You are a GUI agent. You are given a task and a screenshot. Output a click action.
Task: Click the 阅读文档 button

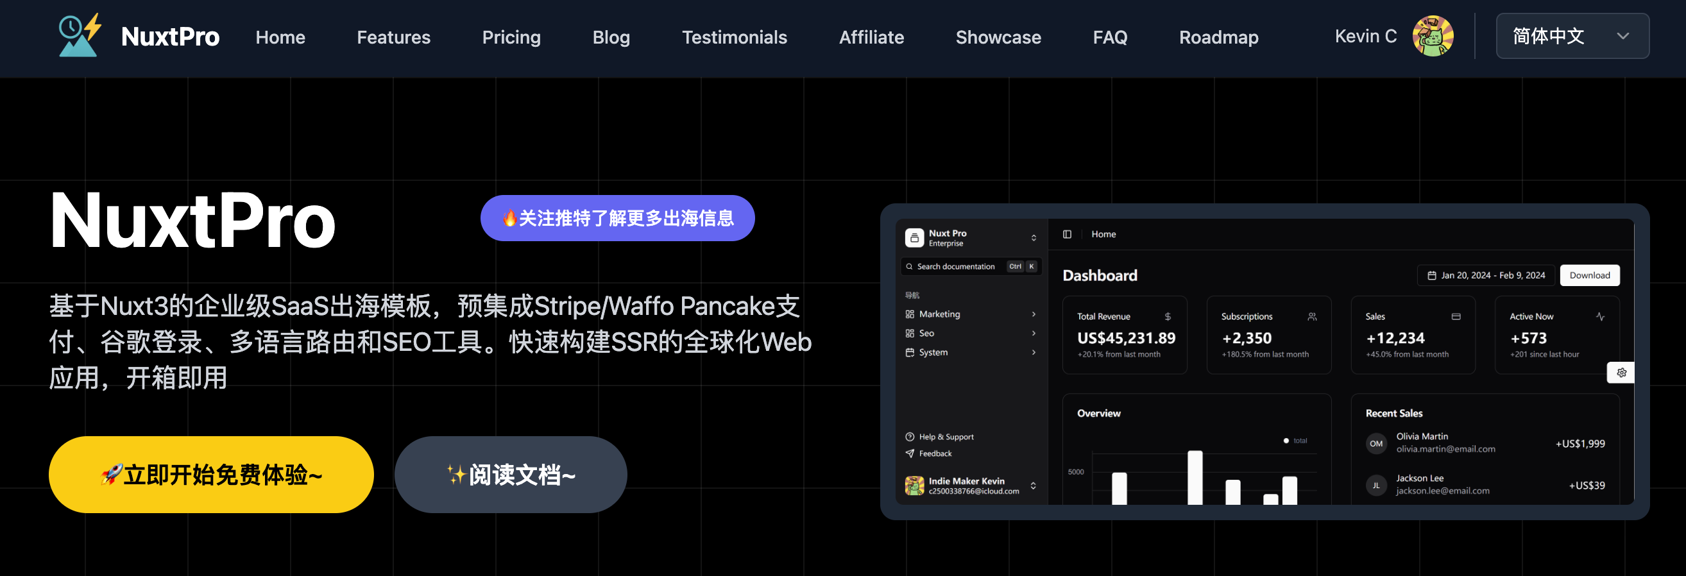coord(511,475)
